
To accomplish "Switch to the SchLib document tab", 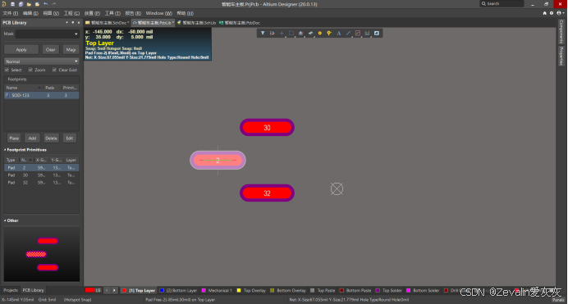I will 196,22.
